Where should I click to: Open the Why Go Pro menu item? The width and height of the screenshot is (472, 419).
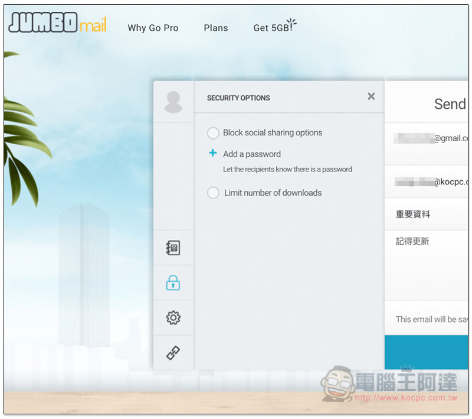pos(153,28)
